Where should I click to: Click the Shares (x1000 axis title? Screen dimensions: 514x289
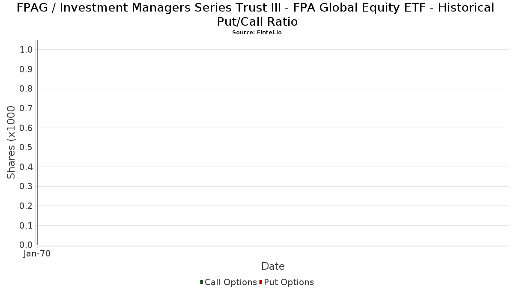point(11,143)
